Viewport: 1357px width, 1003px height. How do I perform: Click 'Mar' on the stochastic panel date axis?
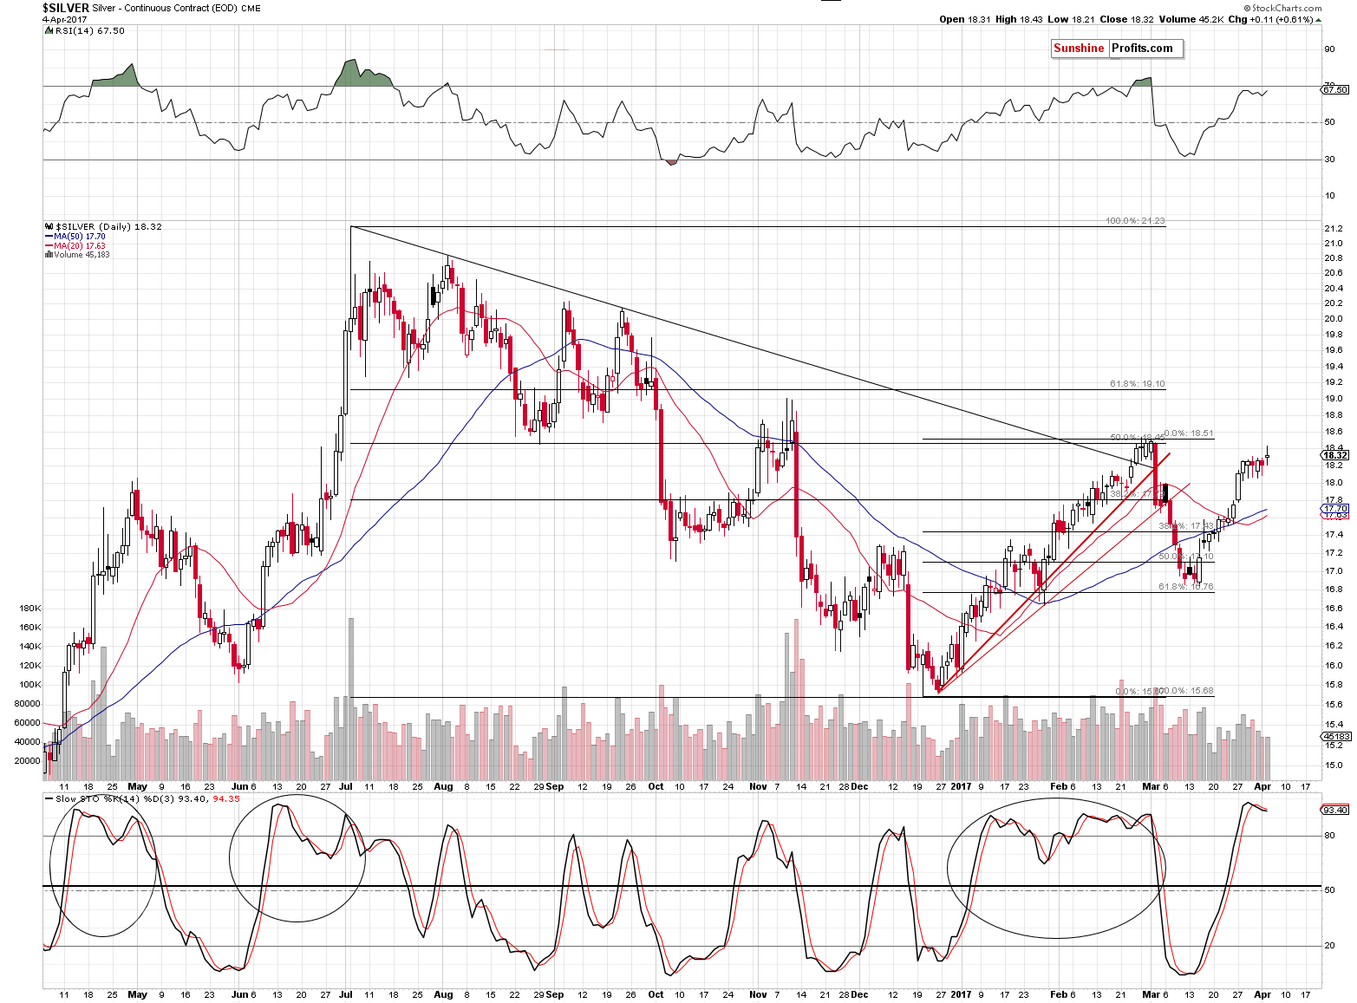coord(1151,995)
